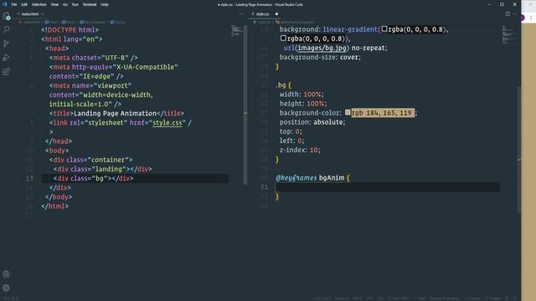The height and width of the screenshot is (301, 536).
Task: Click the split editor icon in right pane
Action: [x=508, y=14]
